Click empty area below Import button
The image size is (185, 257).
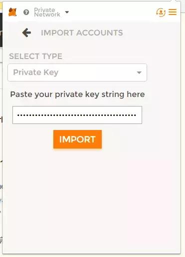tap(91, 200)
